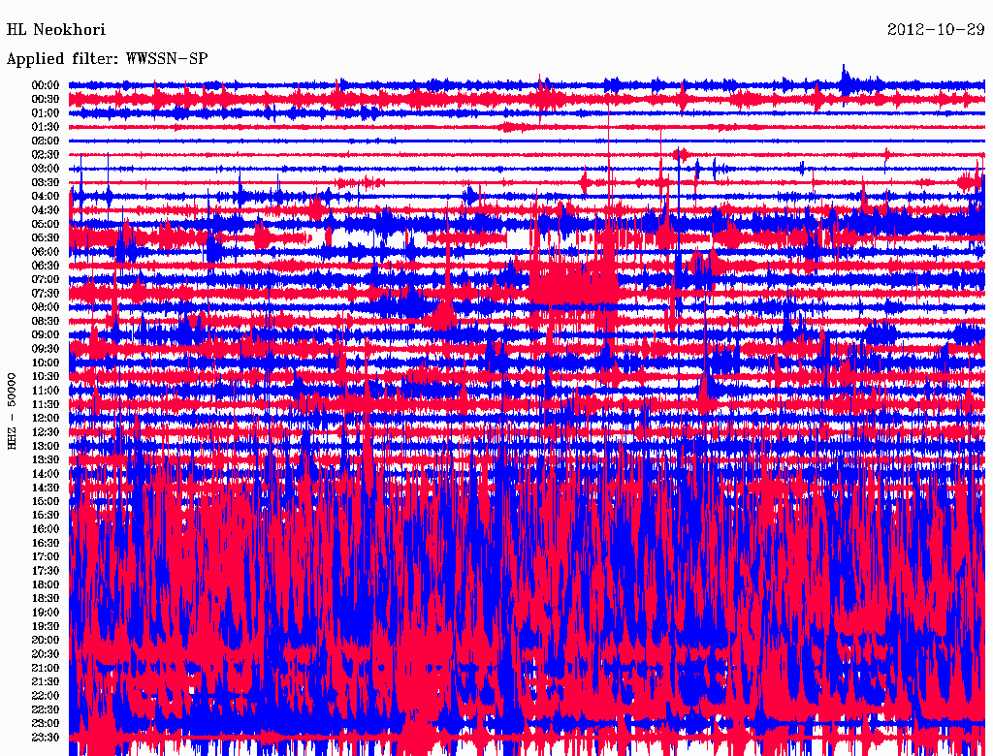The width and height of the screenshot is (993, 756).
Task: Click the '14:30' time label
Action: tap(46, 488)
